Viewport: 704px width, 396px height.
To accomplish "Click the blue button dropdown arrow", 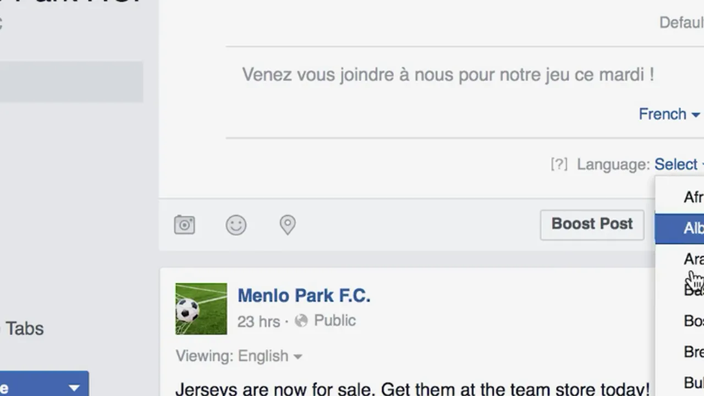I will 74,388.
